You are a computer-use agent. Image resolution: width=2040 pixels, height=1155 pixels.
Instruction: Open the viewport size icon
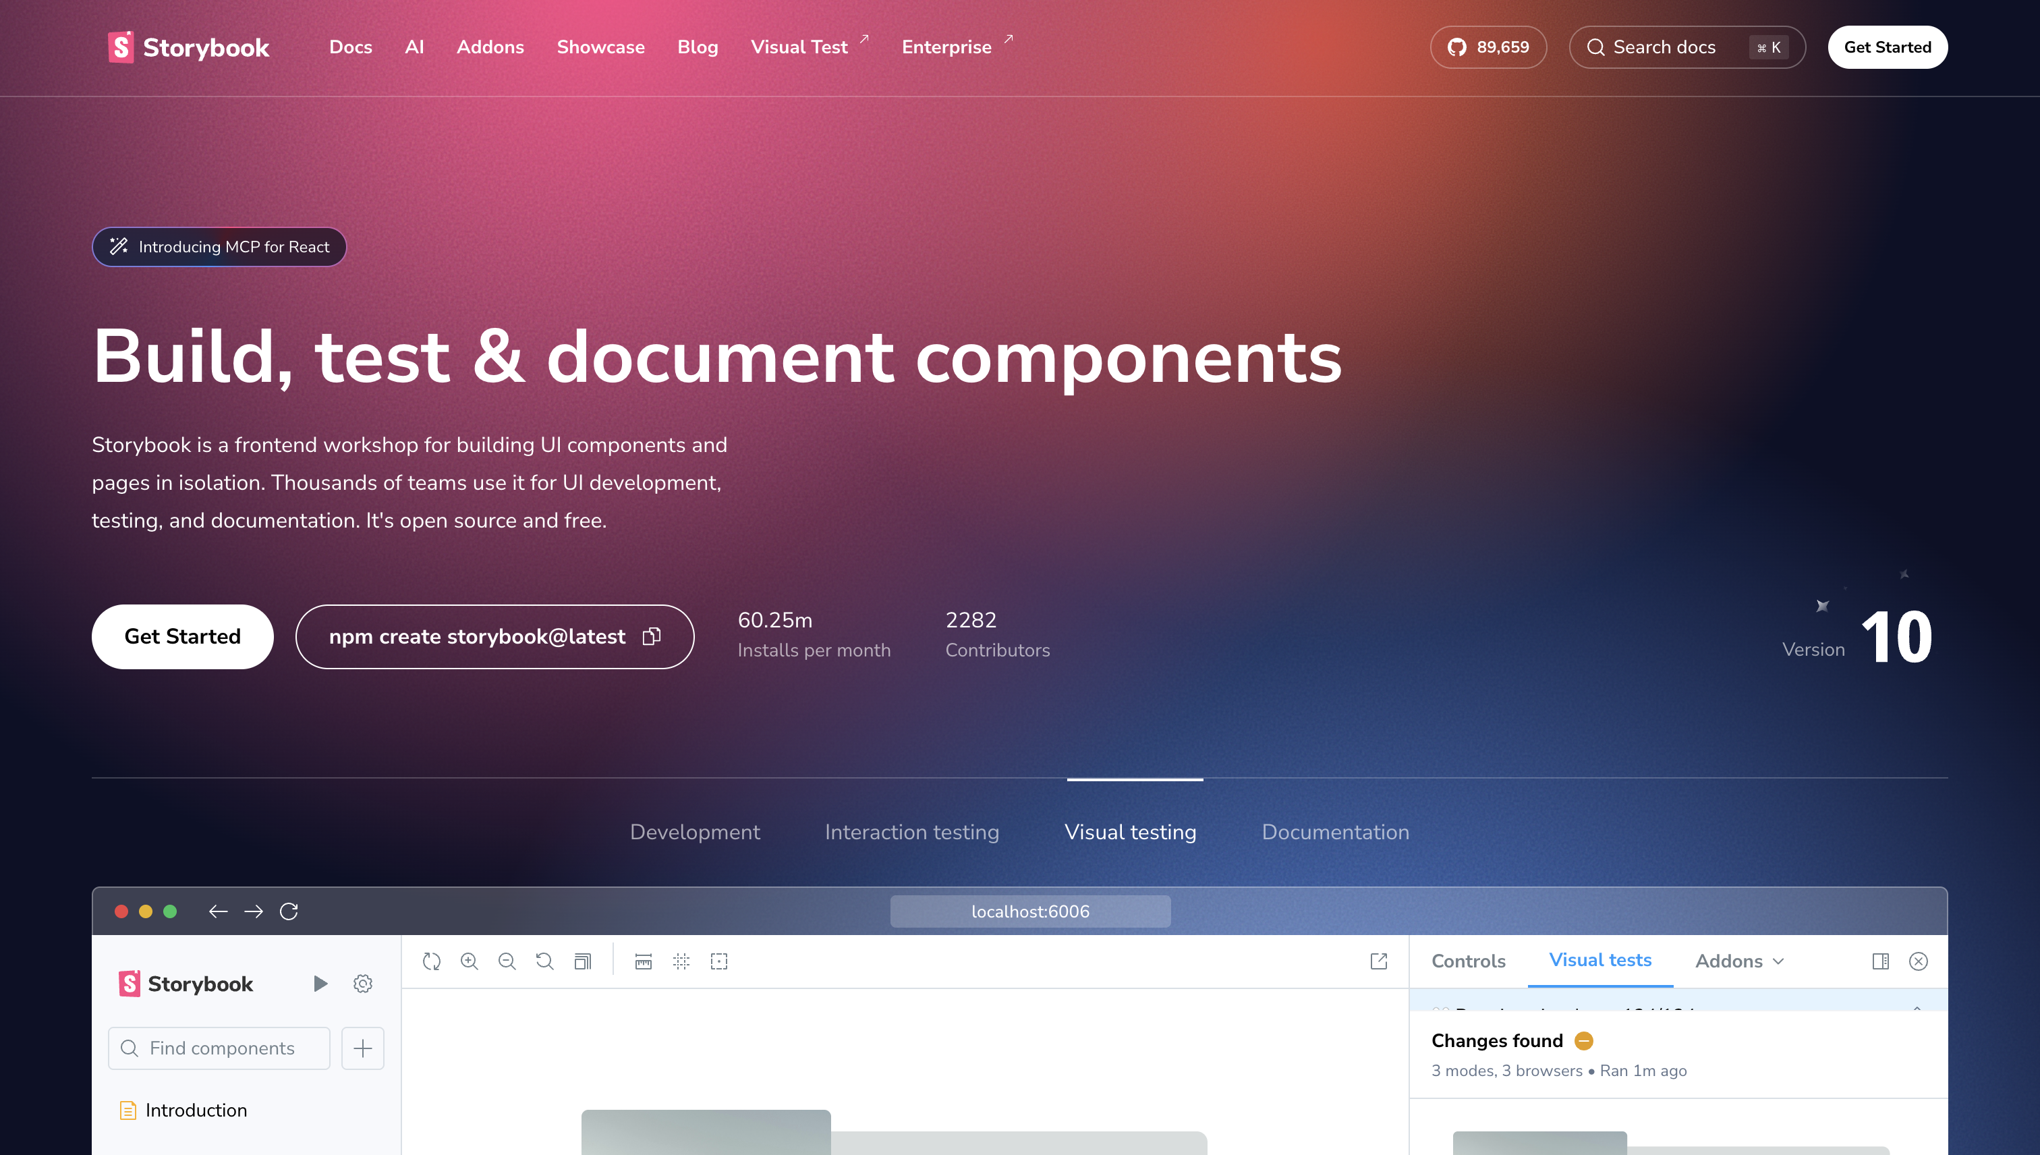pyautogui.click(x=582, y=961)
